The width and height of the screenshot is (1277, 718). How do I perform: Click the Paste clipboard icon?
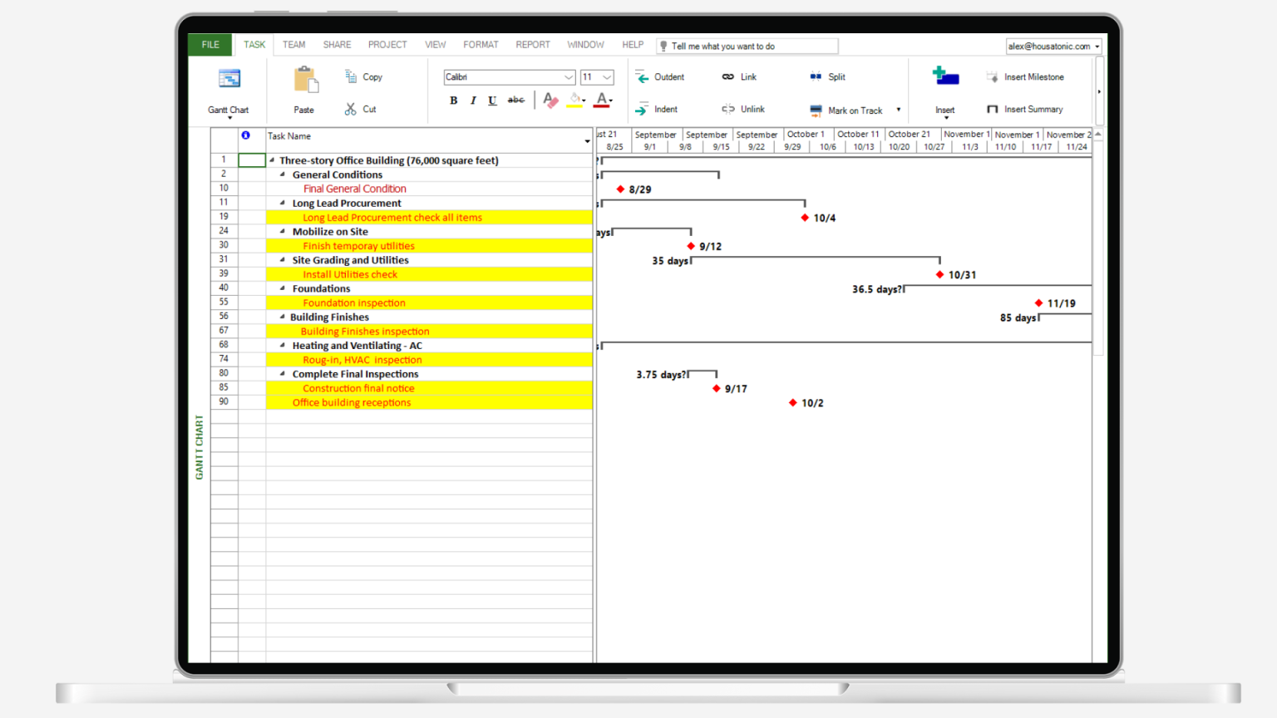pos(305,80)
